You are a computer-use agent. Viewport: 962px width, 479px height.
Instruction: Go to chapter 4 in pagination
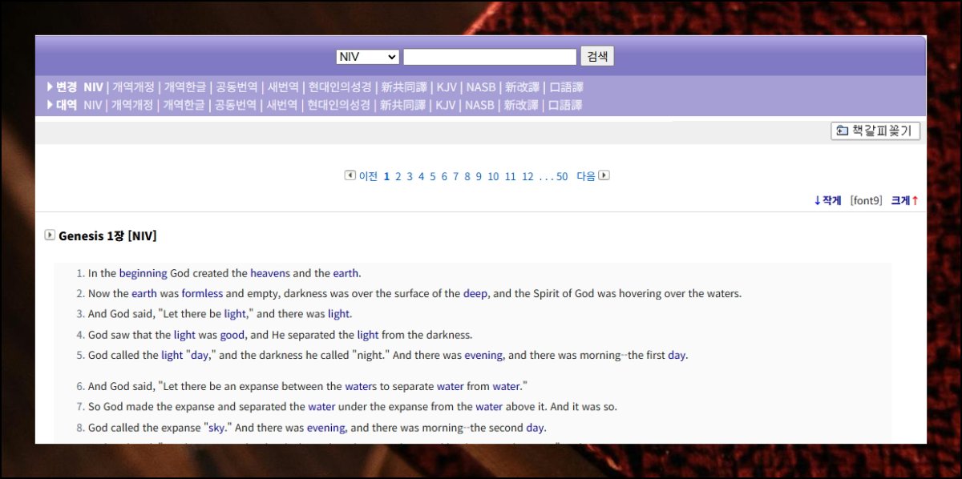pos(421,176)
